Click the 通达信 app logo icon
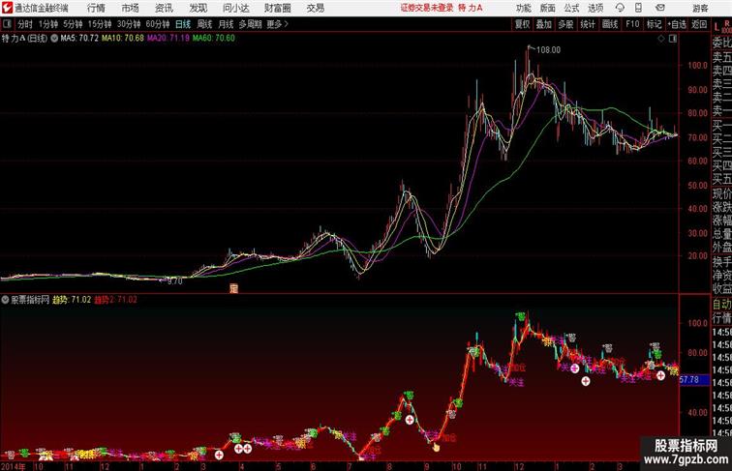 coord(7,8)
